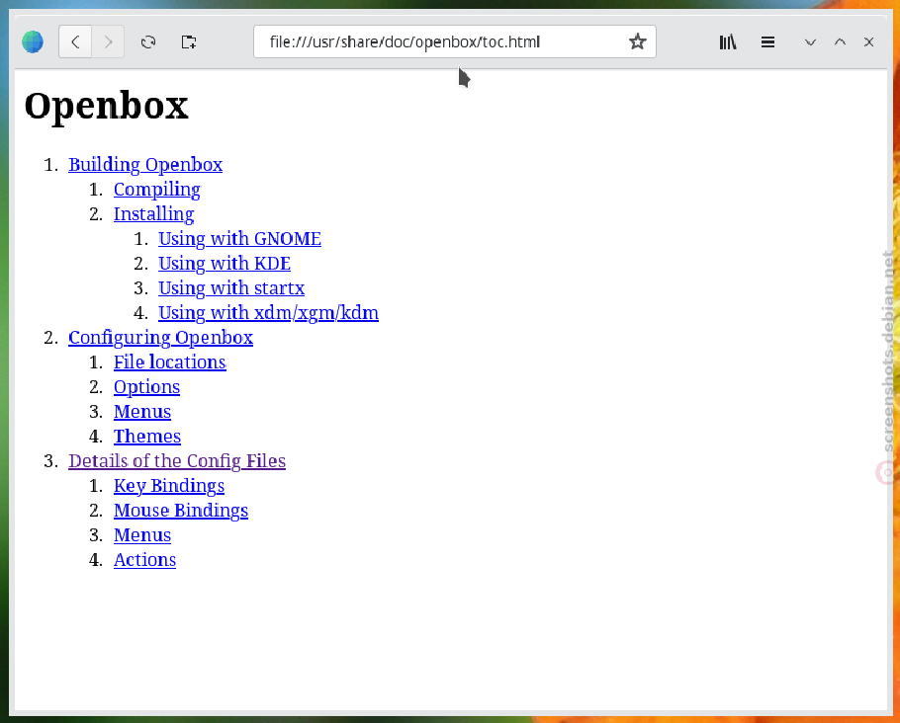Go forward to the next page
This screenshot has height=723, width=900.
point(108,41)
